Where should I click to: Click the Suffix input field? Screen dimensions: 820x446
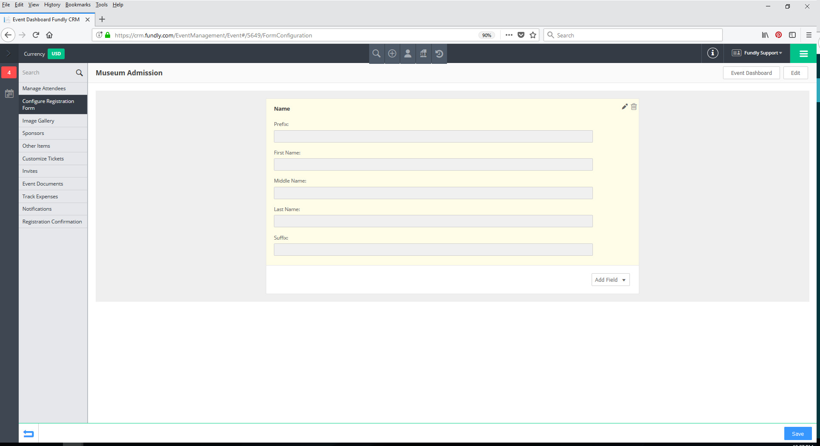tap(433, 250)
